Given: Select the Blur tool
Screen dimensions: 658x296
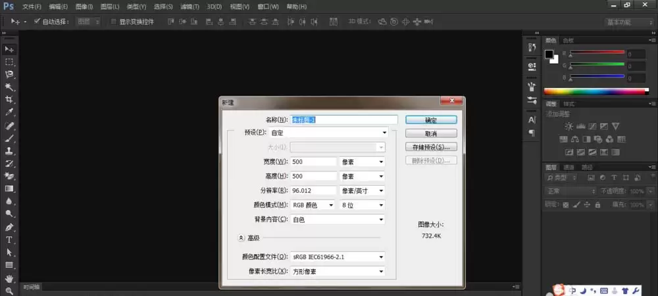Looking at the screenshot, I should [x=9, y=201].
